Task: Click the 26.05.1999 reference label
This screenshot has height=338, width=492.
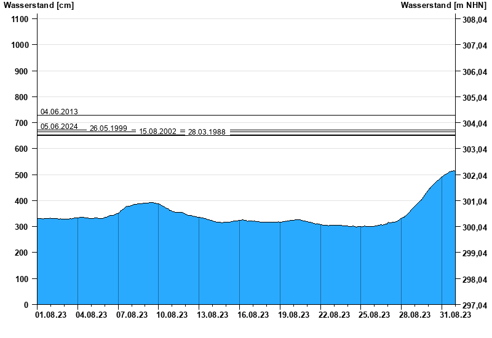Action: (x=108, y=128)
